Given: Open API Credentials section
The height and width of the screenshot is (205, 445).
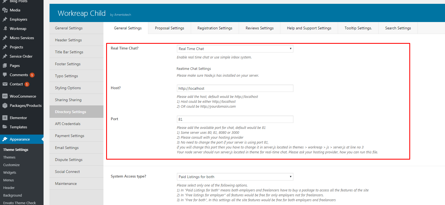Looking at the screenshot, I should [x=76, y=124].
